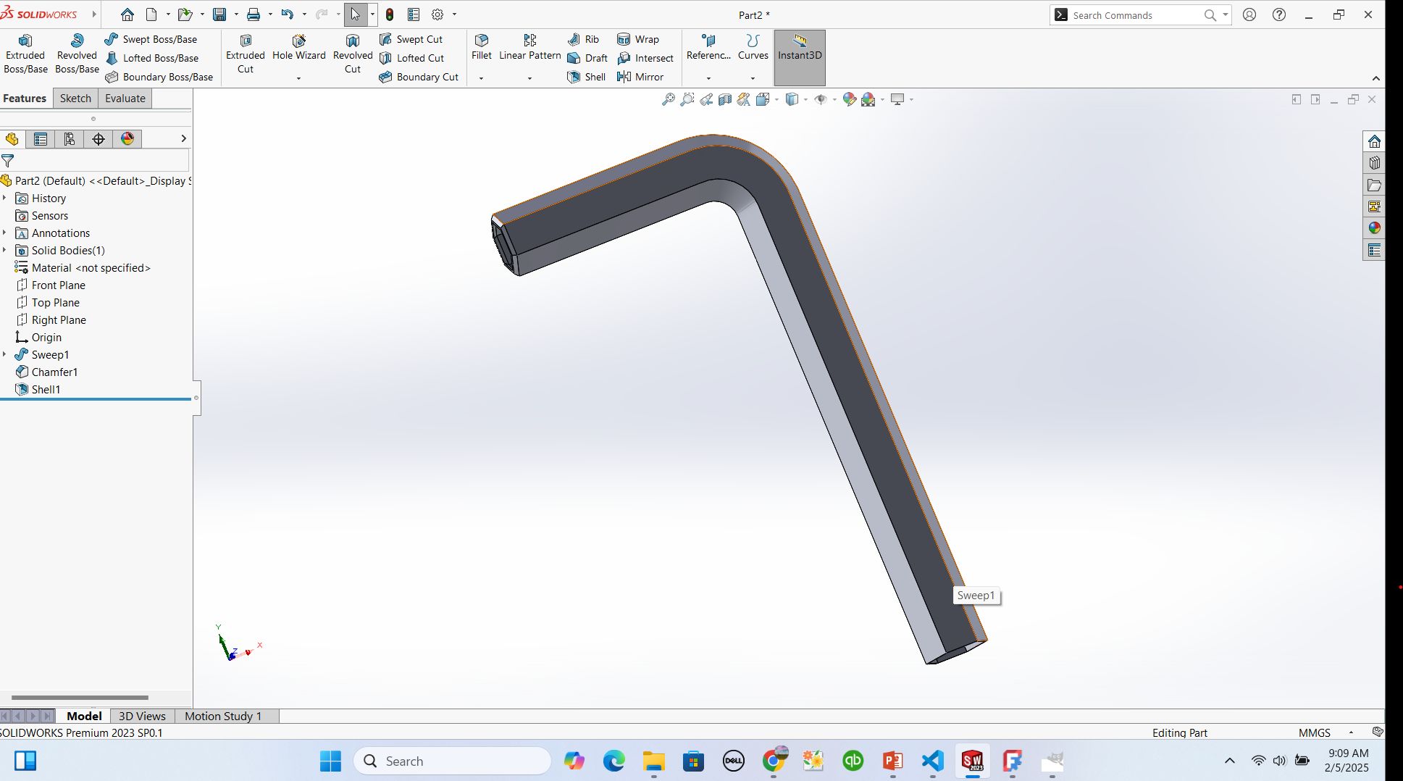Click MMGS unit system in status bar
This screenshot has height=781, width=1403.
[x=1314, y=732]
